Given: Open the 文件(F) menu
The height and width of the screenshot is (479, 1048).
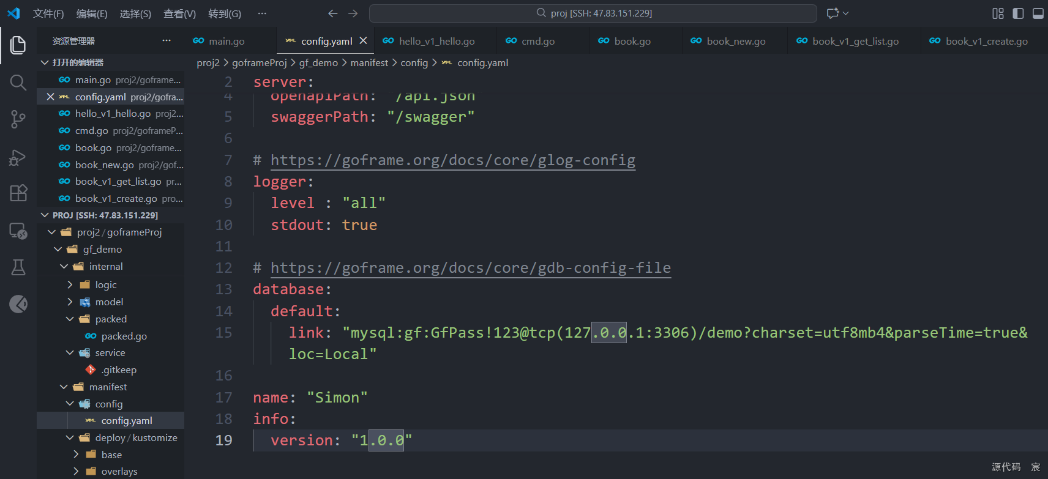Looking at the screenshot, I should pos(48,13).
